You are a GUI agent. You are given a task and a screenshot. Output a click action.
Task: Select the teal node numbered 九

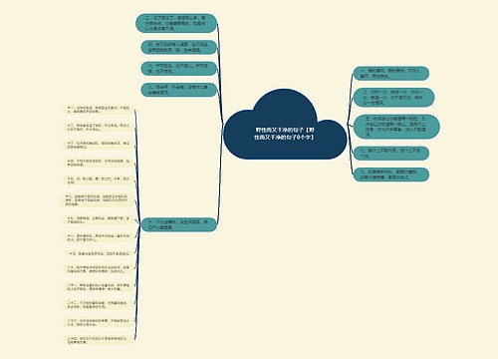click(390, 175)
